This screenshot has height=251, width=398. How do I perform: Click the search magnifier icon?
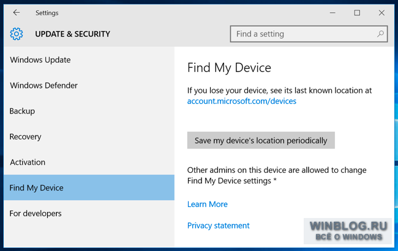(380, 34)
